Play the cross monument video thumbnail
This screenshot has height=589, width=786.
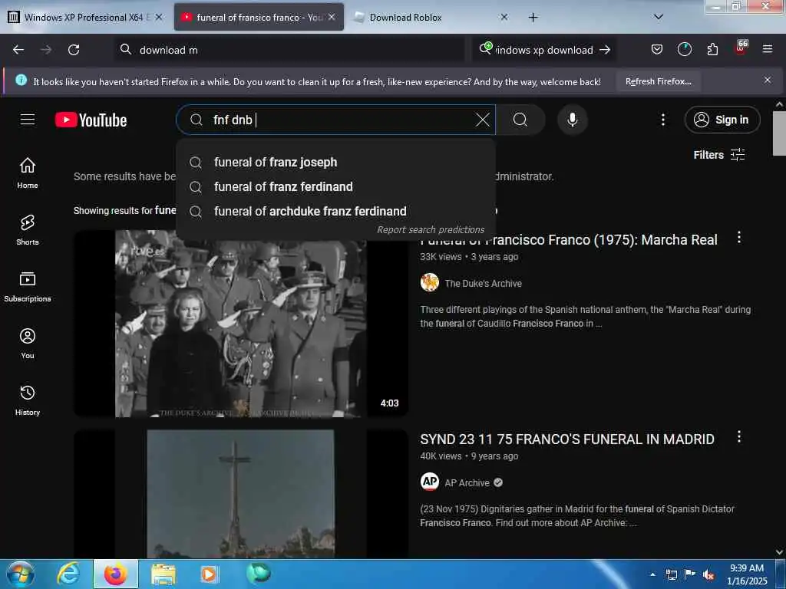240,494
